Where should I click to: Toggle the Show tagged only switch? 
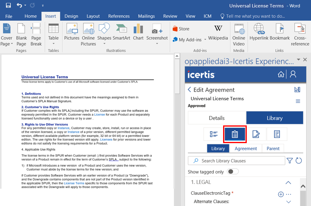click(x=233, y=172)
